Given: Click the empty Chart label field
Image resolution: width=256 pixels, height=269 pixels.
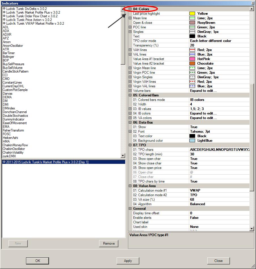Looking at the screenshot, I should pos(219,222).
